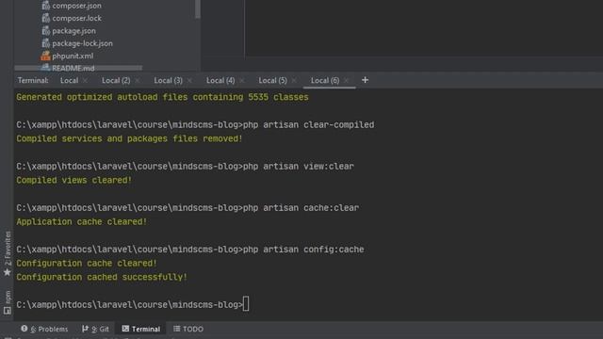Click the 'php artisan cache:clear' command text

point(301,208)
